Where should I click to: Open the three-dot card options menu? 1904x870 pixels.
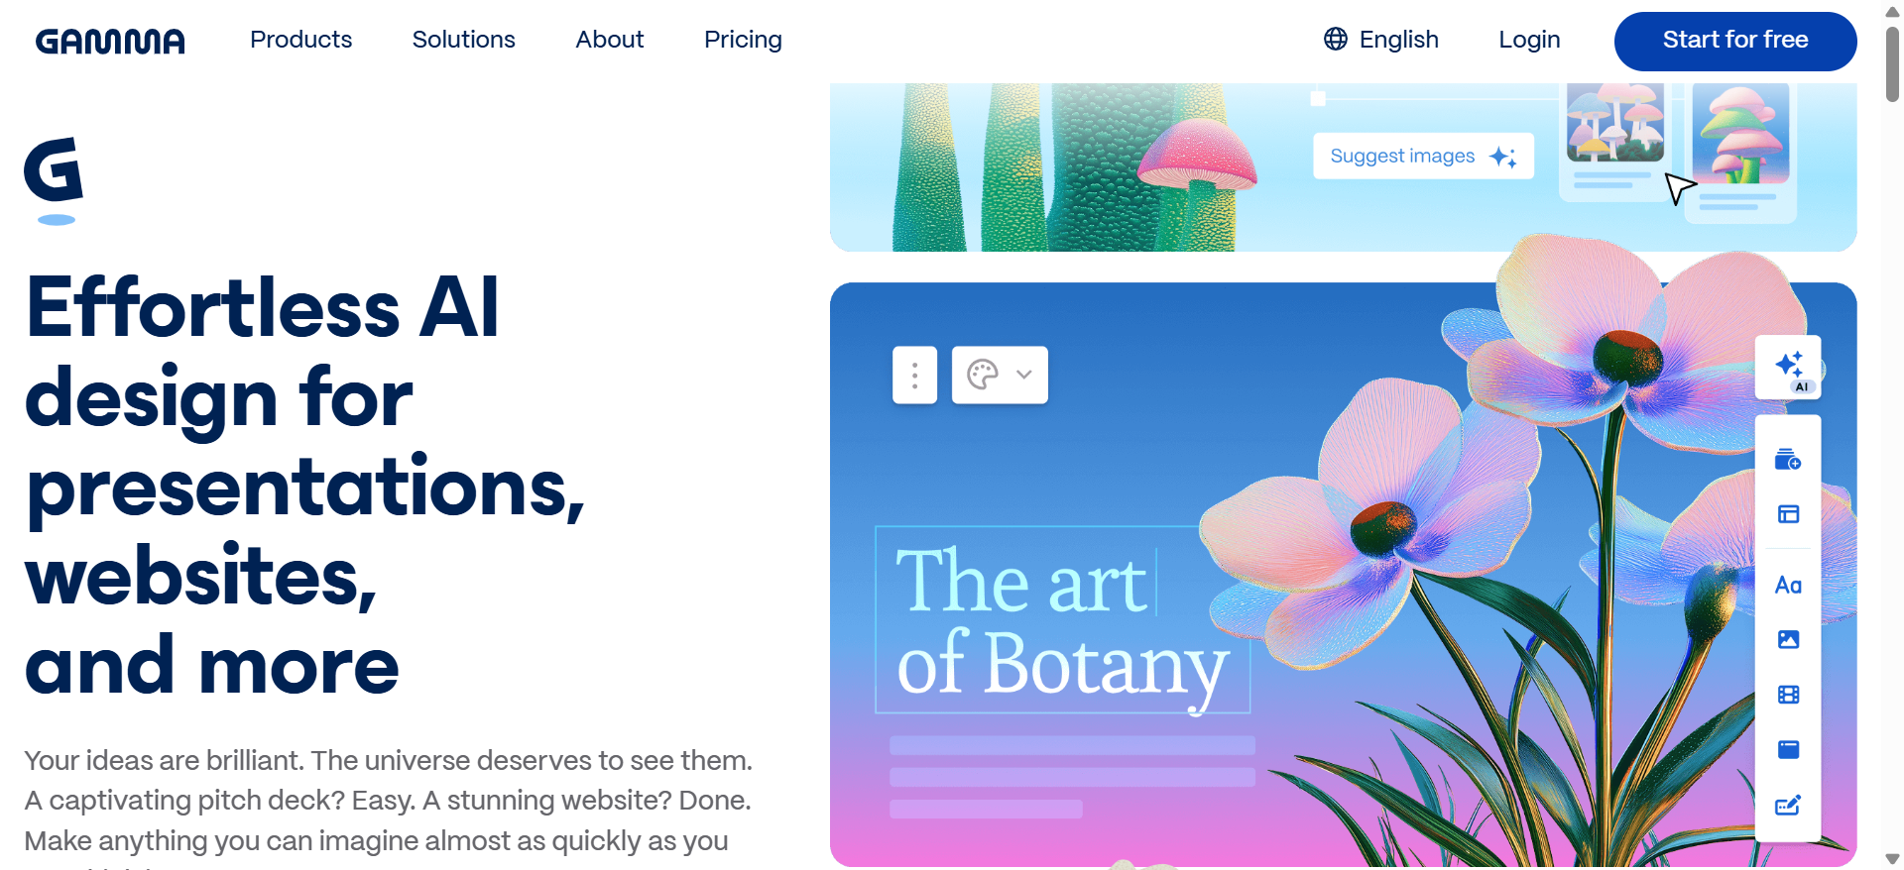click(914, 375)
